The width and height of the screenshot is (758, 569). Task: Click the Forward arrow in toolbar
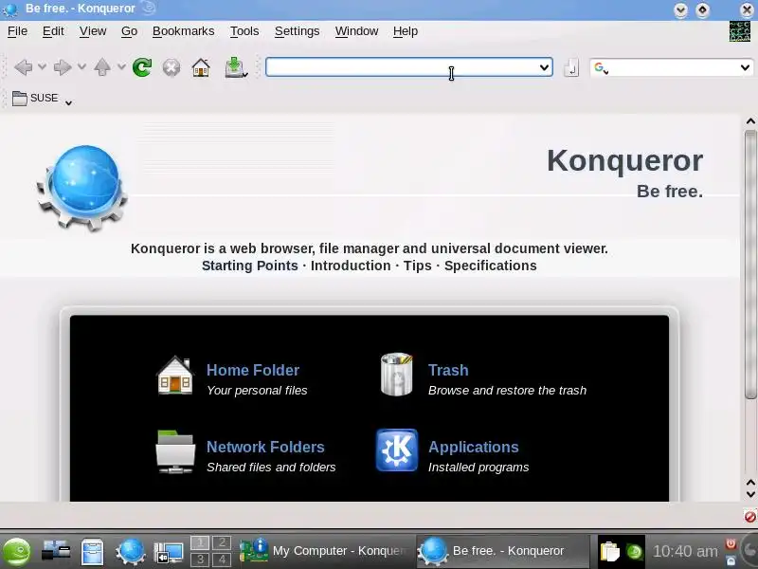click(x=63, y=67)
